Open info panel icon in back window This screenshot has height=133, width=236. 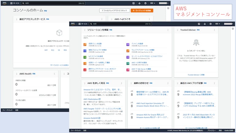pos(168,8)
